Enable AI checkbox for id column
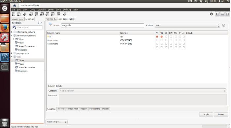Screen dimensions: 231x128 click(184, 37)
